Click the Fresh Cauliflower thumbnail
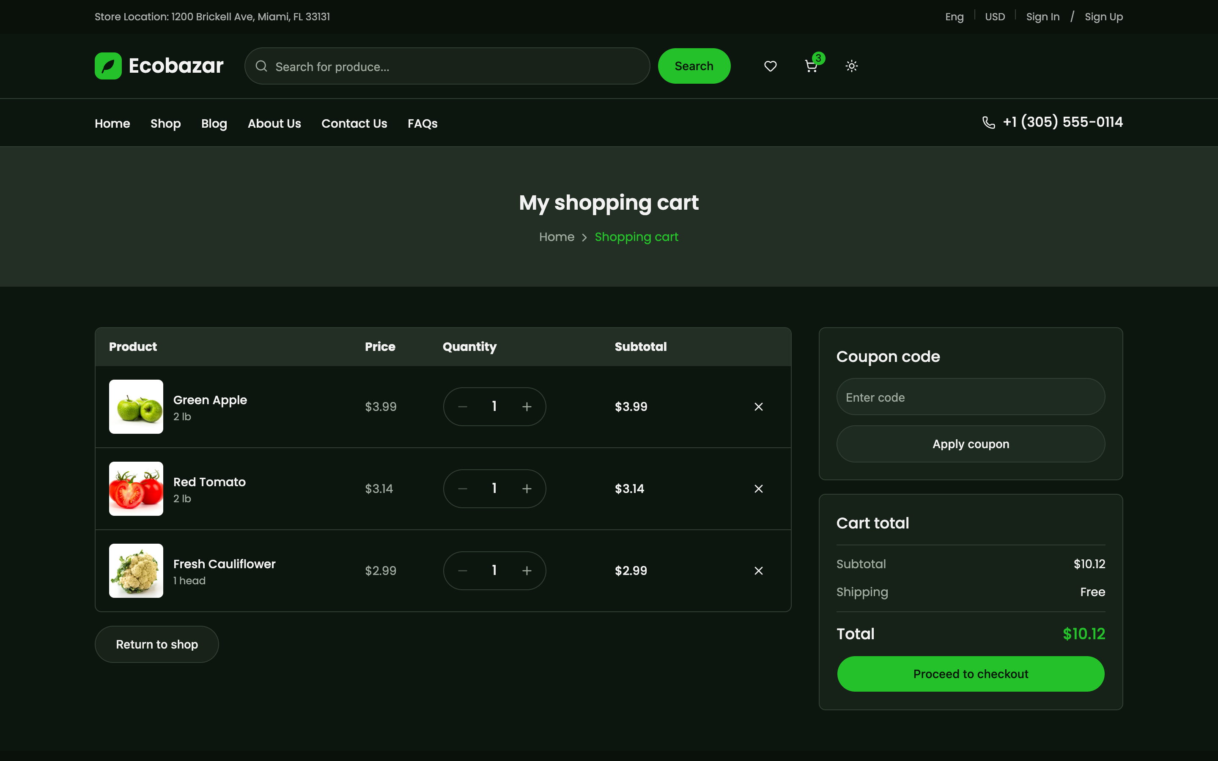 pyautogui.click(x=136, y=571)
